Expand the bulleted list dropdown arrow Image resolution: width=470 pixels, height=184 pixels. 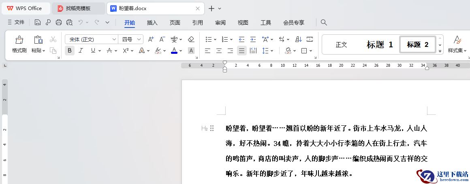click(x=215, y=40)
